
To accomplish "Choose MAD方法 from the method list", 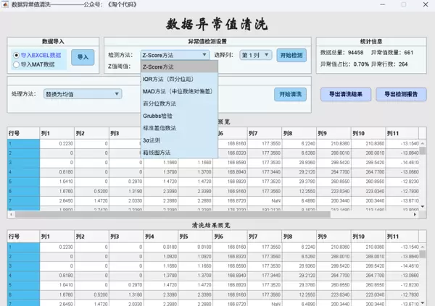I will click(178, 91).
